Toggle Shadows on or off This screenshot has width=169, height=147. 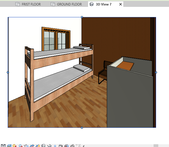coord(21,146)
